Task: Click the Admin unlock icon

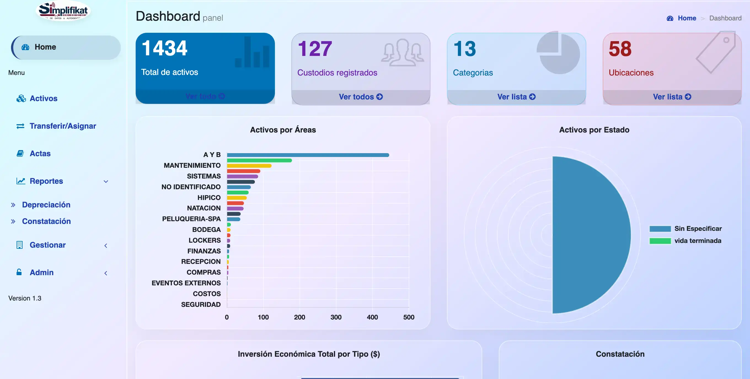Action: [19, 272]
